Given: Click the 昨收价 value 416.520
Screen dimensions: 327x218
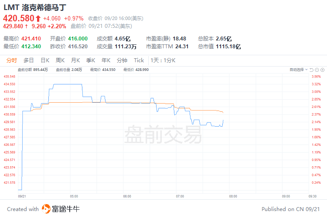Looking at the screenshot, I should click(x=78, y=47).
